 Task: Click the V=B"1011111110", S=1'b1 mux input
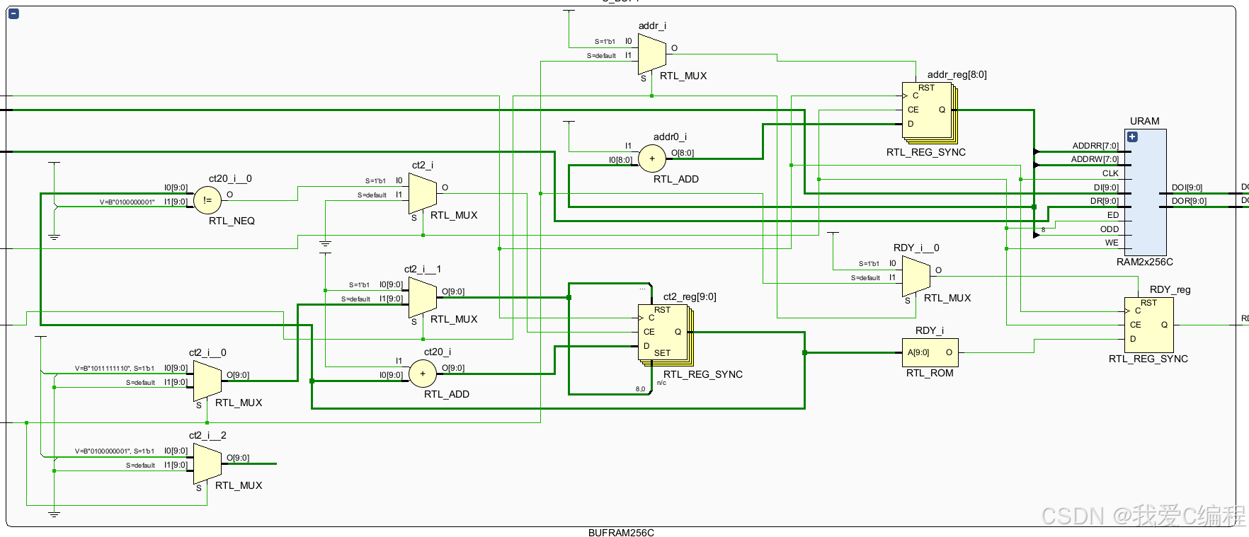coord(115,369)
